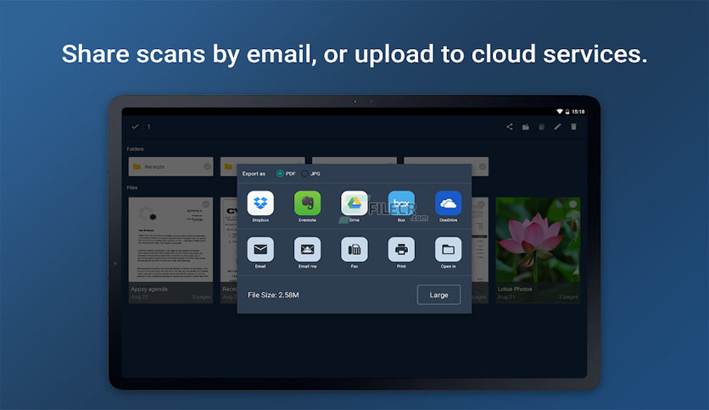The width and height of the screenshot is (709, 410).
Task: Tap the clipboard icon in the toolbar
Action: (x=541, y=127)
